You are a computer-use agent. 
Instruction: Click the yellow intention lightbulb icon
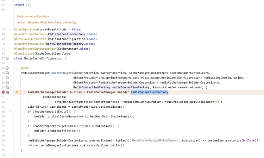click(17, 92)
